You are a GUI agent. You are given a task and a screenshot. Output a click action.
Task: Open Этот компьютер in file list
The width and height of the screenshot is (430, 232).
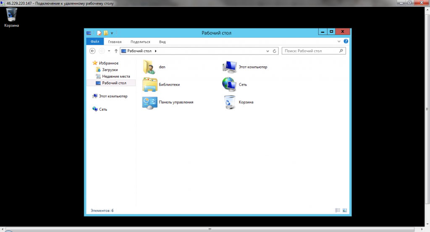tap(230, 67)
